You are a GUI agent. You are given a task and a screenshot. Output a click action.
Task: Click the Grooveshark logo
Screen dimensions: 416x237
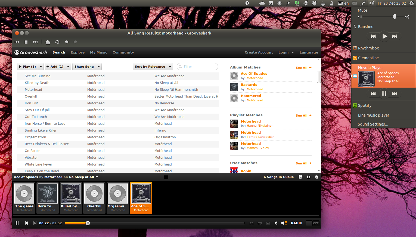click(30, 52)
